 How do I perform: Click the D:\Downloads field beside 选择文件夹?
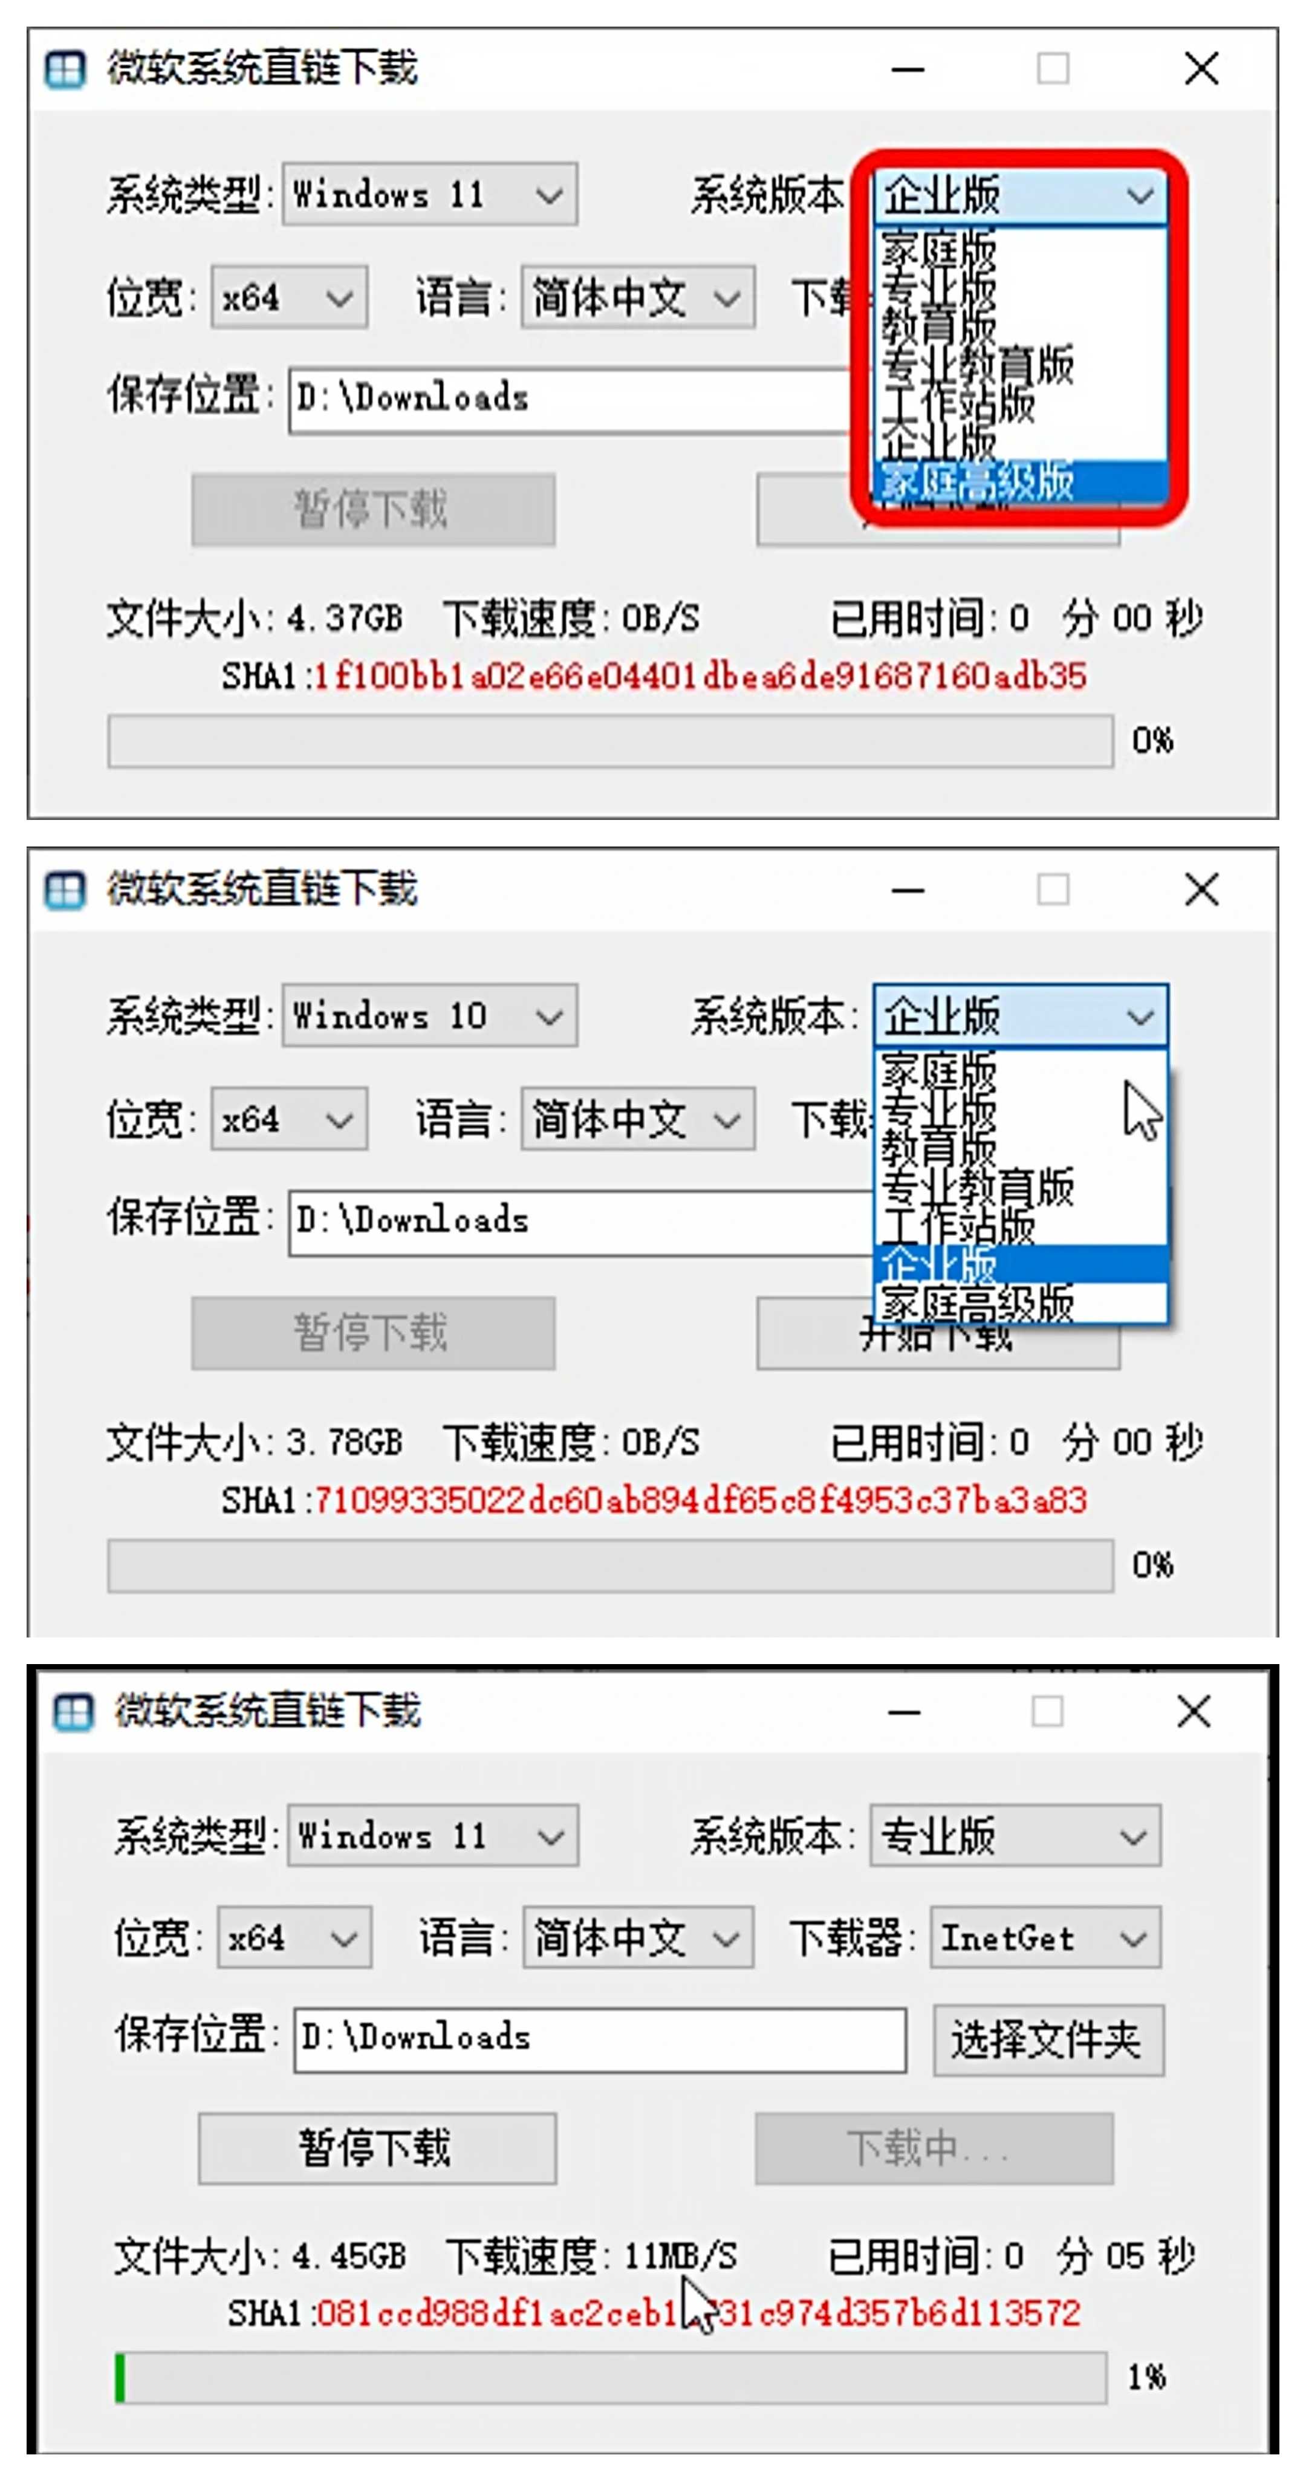point(599,2039)
